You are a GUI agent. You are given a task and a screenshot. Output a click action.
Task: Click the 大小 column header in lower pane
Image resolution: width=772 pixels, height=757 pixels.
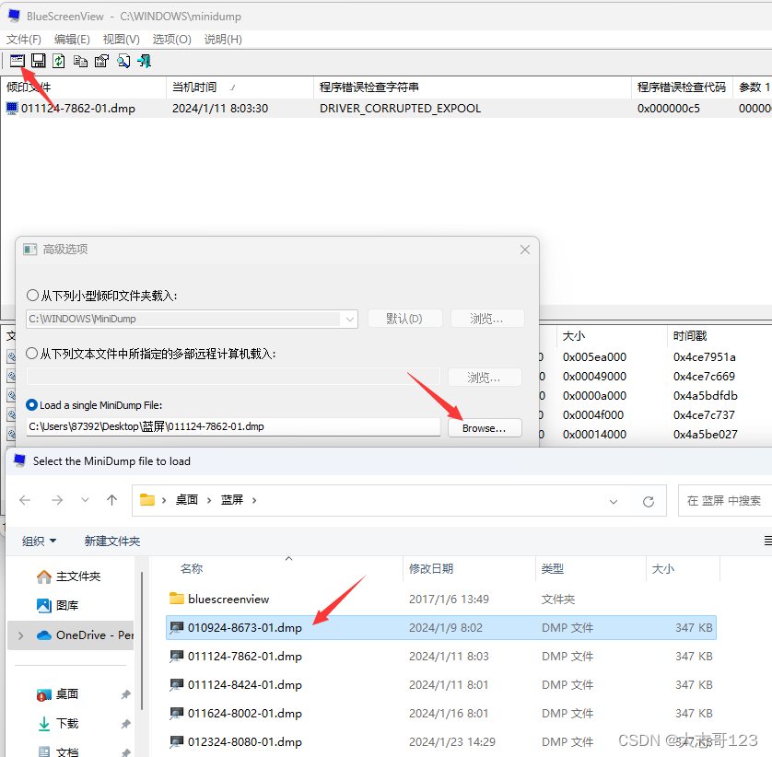612,336
